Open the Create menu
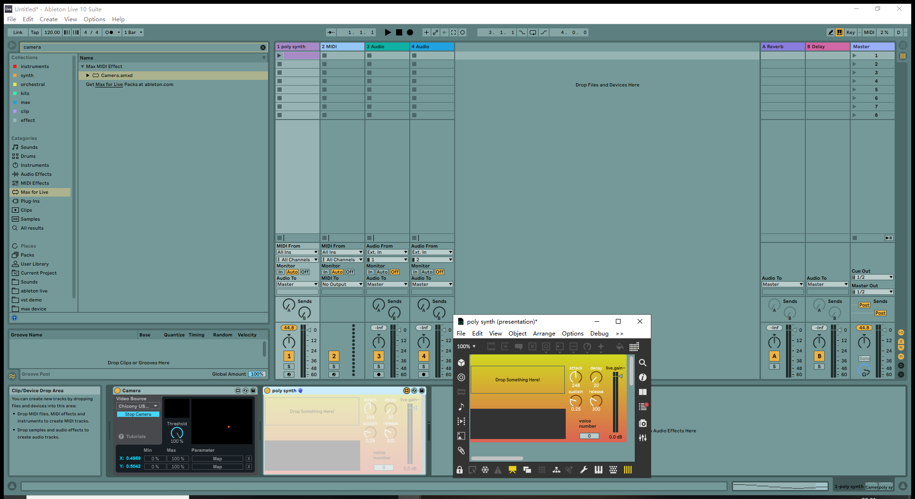Viewport: 915px width, 499px height. pyautogui.click(x=48, y=19)
